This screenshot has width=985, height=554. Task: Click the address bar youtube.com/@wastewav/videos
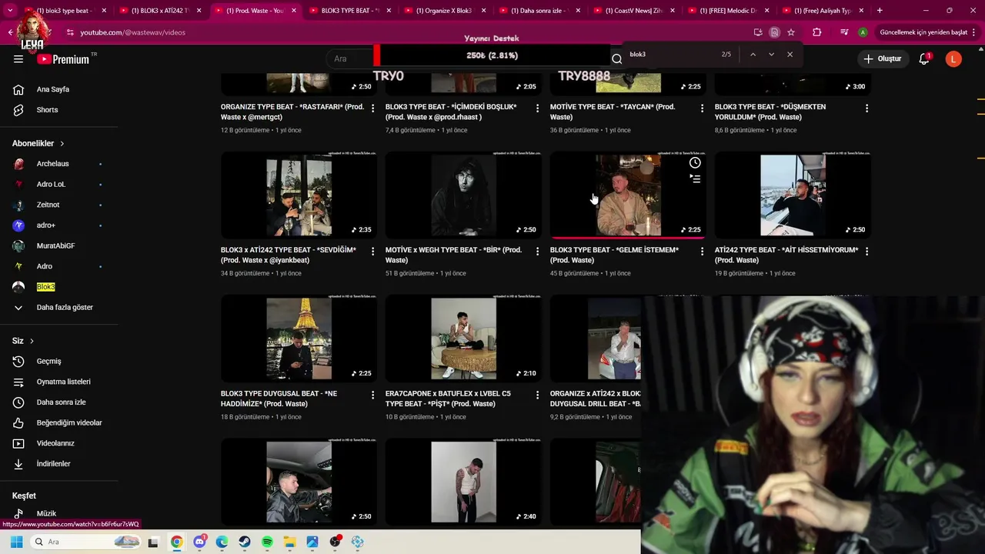point(132,32)
